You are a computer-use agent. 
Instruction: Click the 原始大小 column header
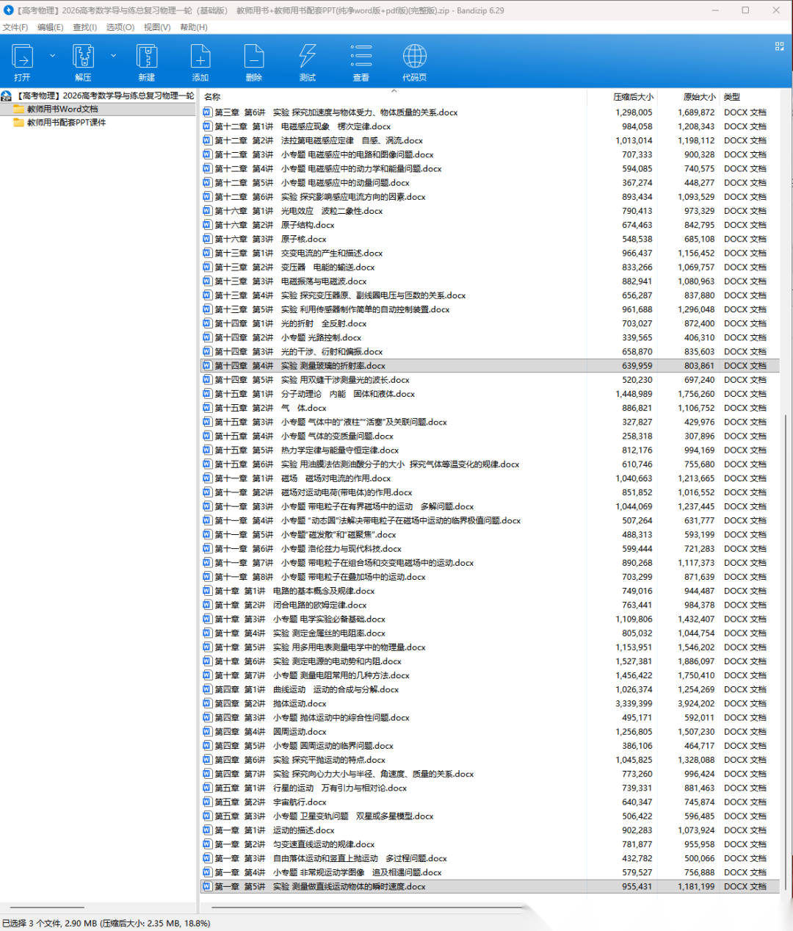698,97
